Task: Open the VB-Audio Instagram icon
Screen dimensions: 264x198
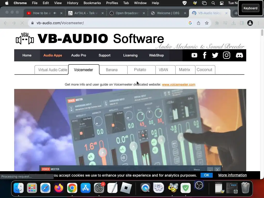Action: 226,55
